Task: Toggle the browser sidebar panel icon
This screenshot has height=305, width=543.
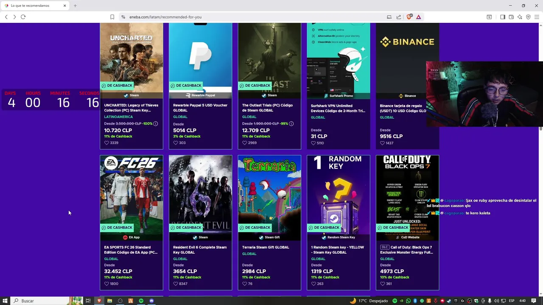Action: (503, 17)
